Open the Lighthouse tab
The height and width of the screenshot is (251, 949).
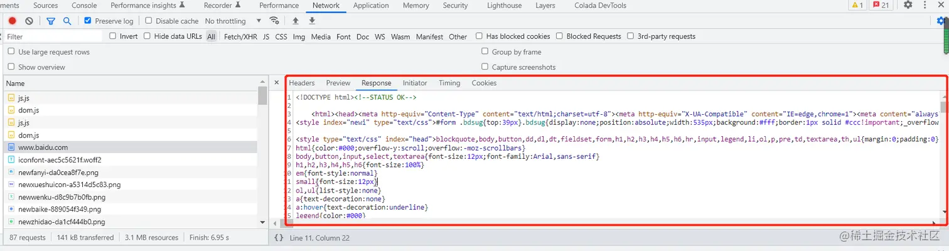click(505, 5)
